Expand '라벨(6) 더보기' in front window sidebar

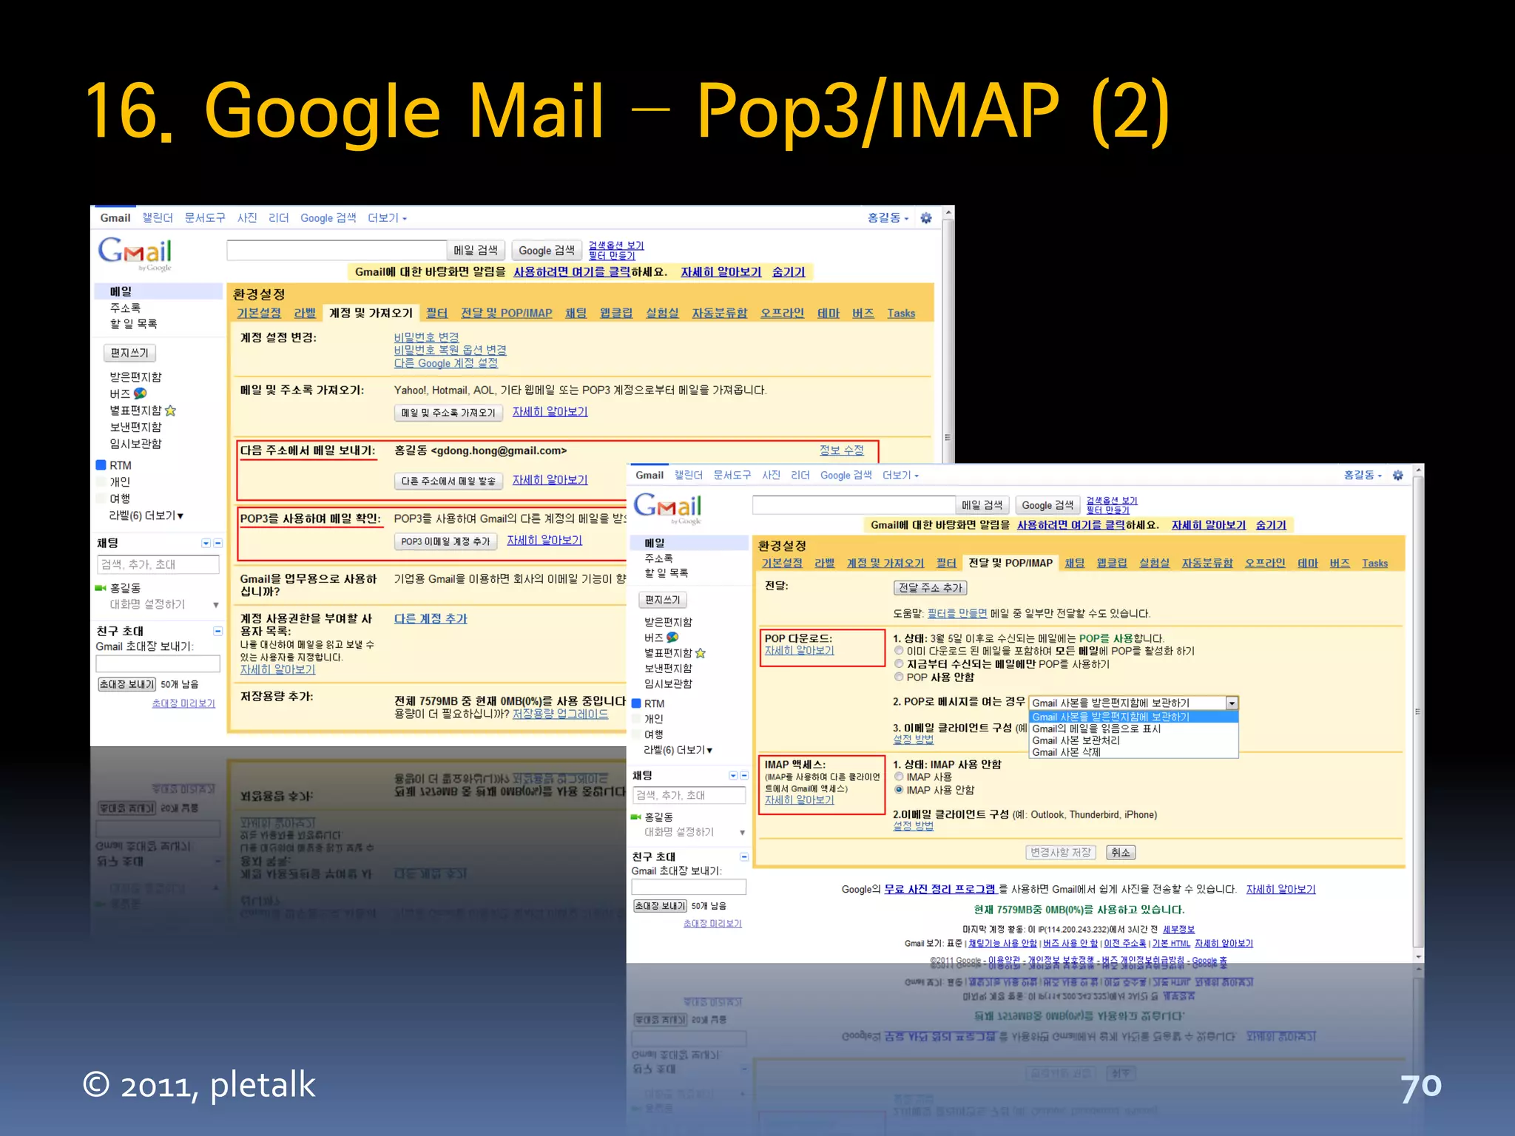pyautogui.click(x=678, y=750)
